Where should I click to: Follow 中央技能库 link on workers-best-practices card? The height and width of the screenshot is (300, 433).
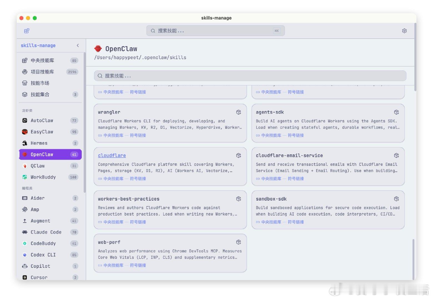click(113, 222)
